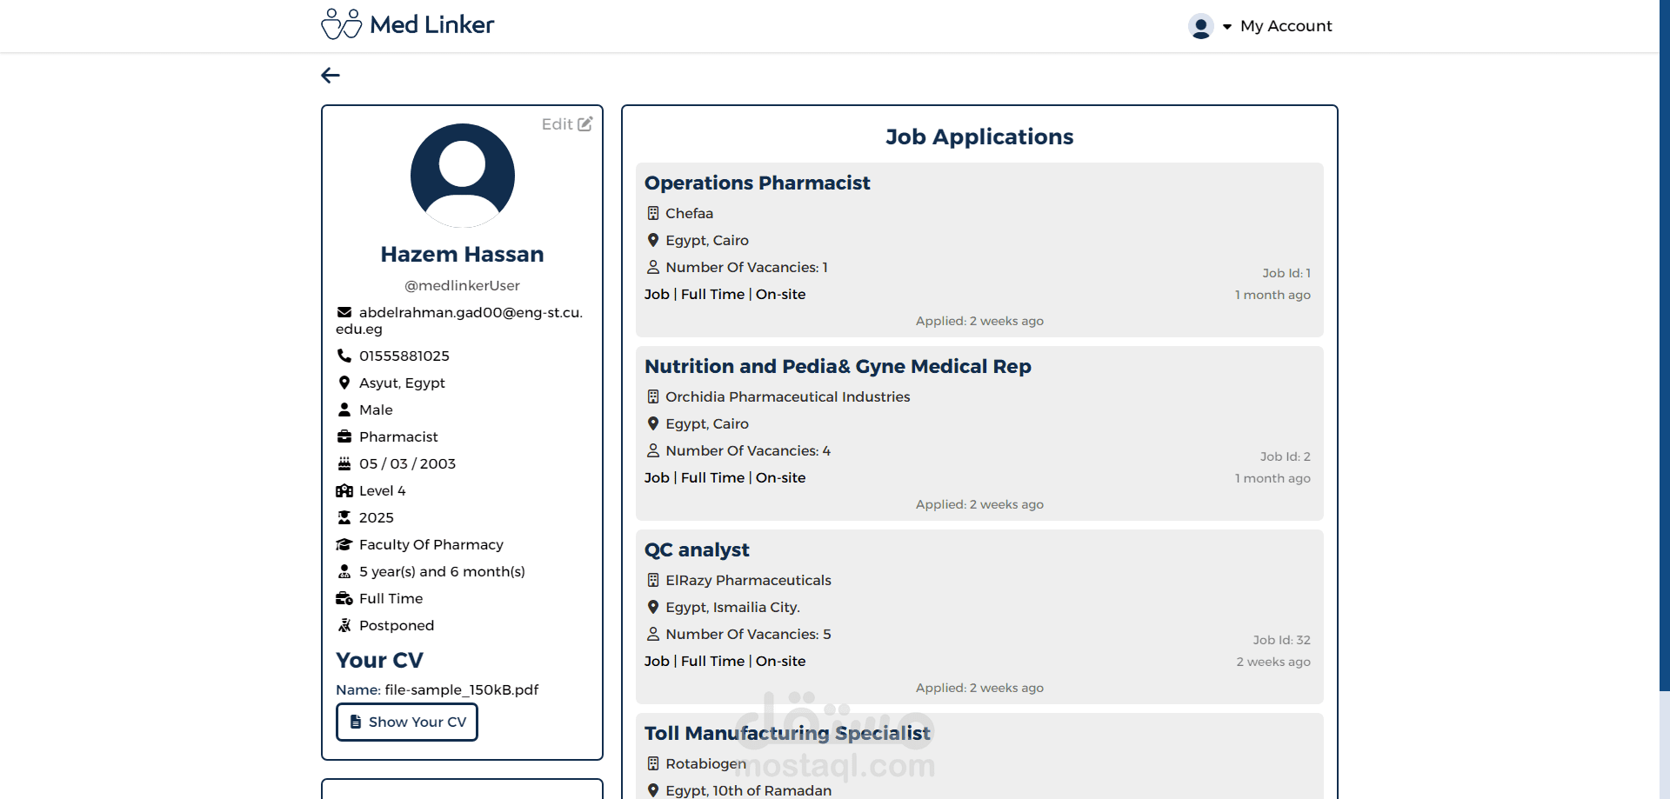1670x799 pixels.
Task: Expand the My Account dropdown caret
Action: click(1227, 27)
